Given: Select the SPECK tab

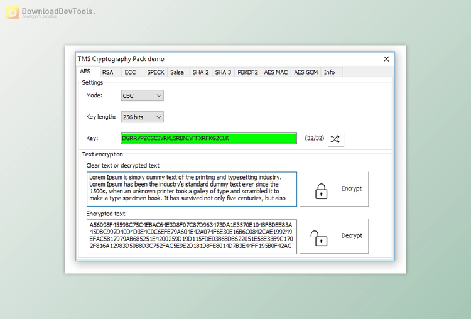Looking at the screenshot, I should coord(156,72).
